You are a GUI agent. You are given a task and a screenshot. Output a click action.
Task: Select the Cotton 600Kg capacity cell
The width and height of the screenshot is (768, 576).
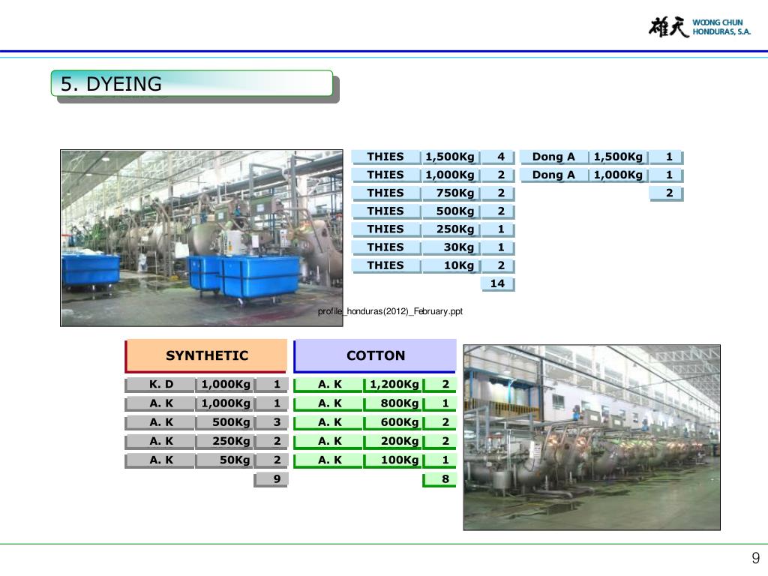tap(392, 422)
